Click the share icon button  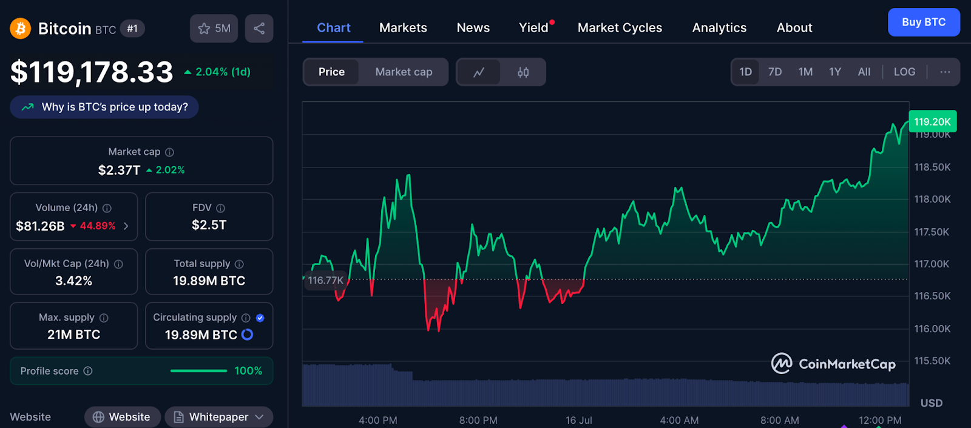pos(259,29)
